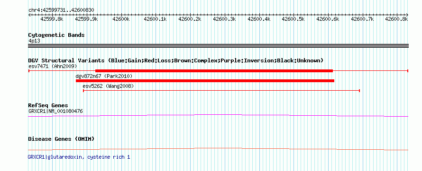Image resolution: width=422 pixels, height=171 pixels.
Task: Click the RefSeq Genes track title
Action: pos(48,105)
